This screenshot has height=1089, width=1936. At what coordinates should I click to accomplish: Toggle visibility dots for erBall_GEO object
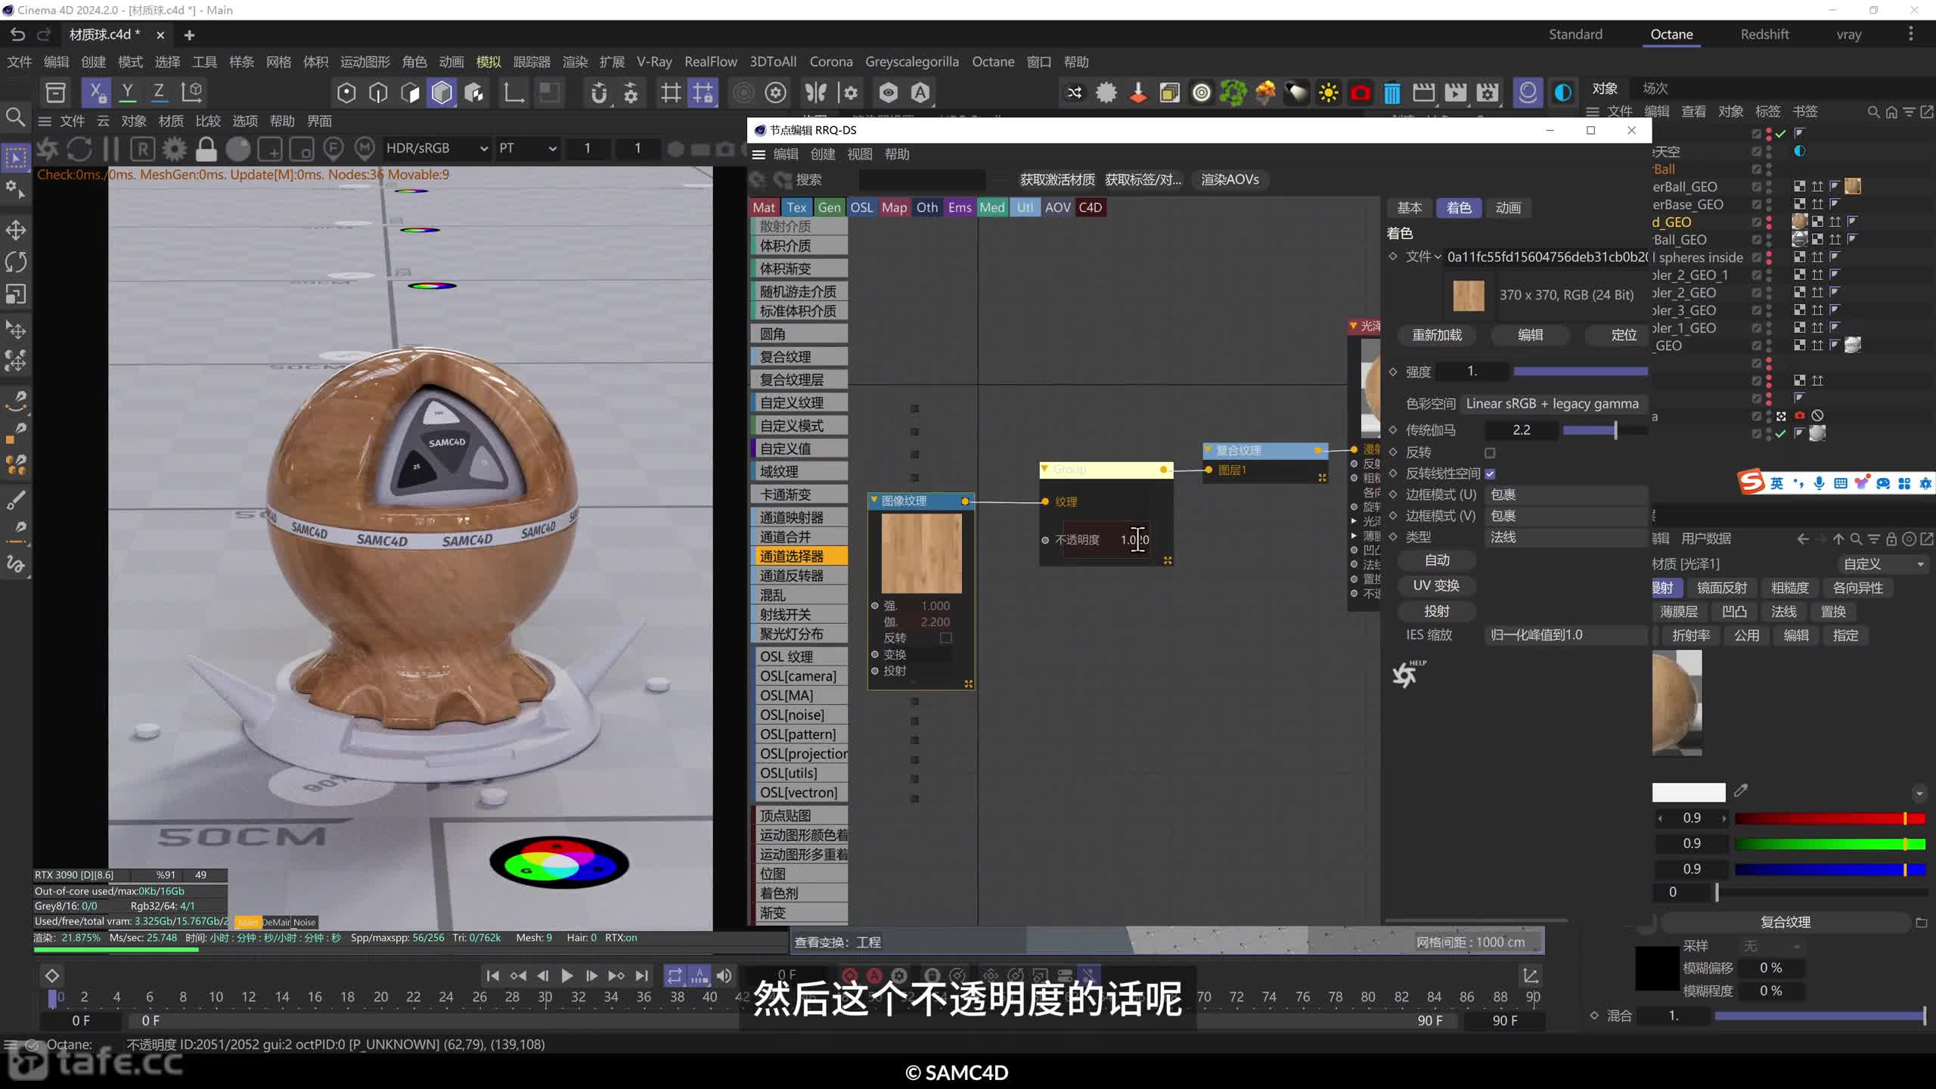(1769, 187)
